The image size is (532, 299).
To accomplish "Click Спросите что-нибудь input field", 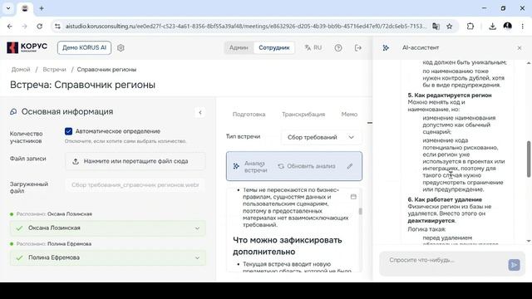I will click(445, 260).
